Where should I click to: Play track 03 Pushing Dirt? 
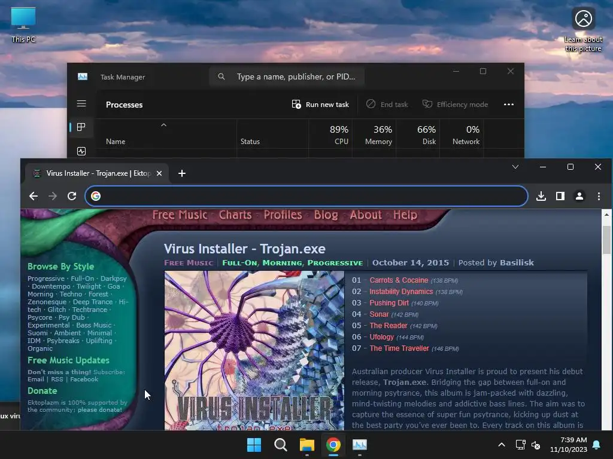(389, 303)
